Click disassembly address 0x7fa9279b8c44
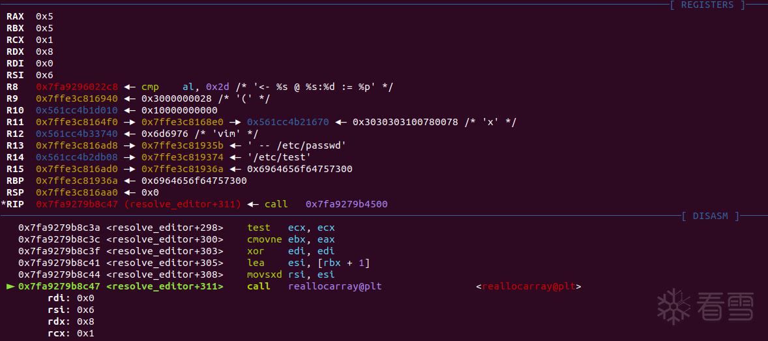 pyautogui.click(x=60, y=275)
